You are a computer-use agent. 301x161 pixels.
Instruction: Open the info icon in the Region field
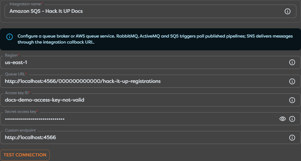pyautogui.click(x=292, y=62)
